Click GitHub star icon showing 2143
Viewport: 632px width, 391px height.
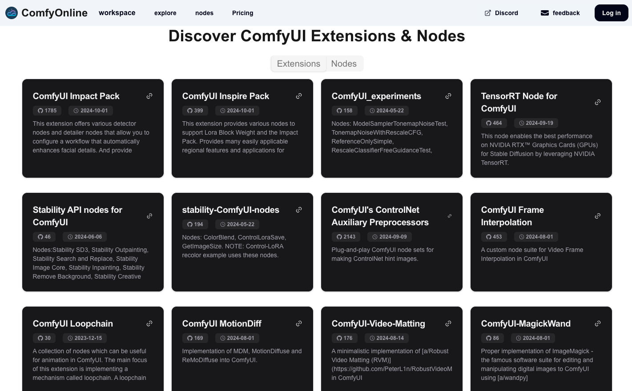[x=339, y=237]
